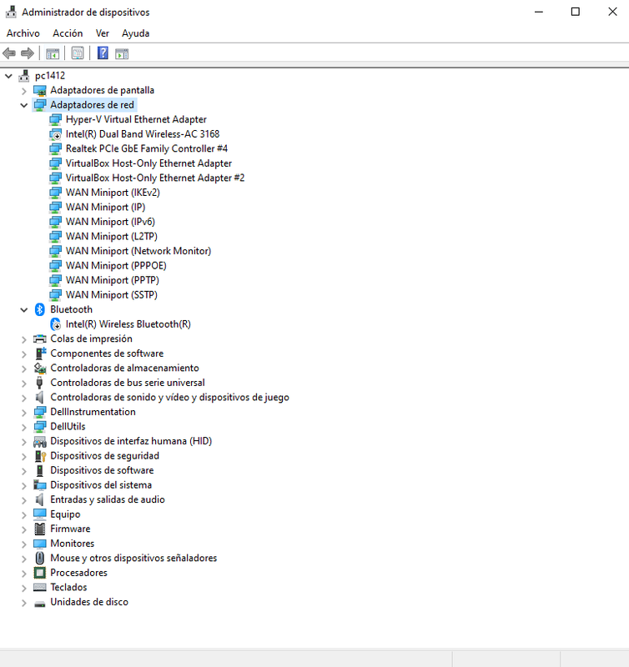Viewport: 629px width, 667px height.
Task: Click the speaker icon for Controladoras de sonido
Action: coord(39,398)
